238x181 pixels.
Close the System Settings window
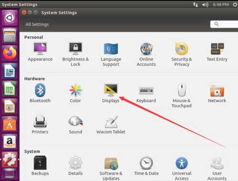point(24,12)
